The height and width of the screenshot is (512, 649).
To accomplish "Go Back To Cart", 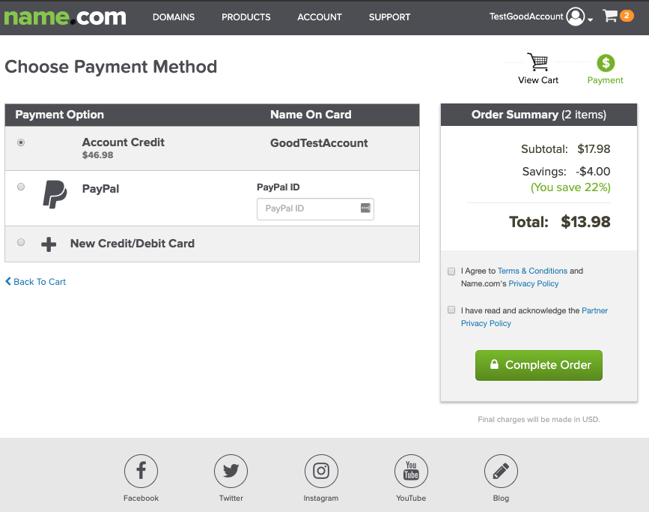I will coord(36,282).
